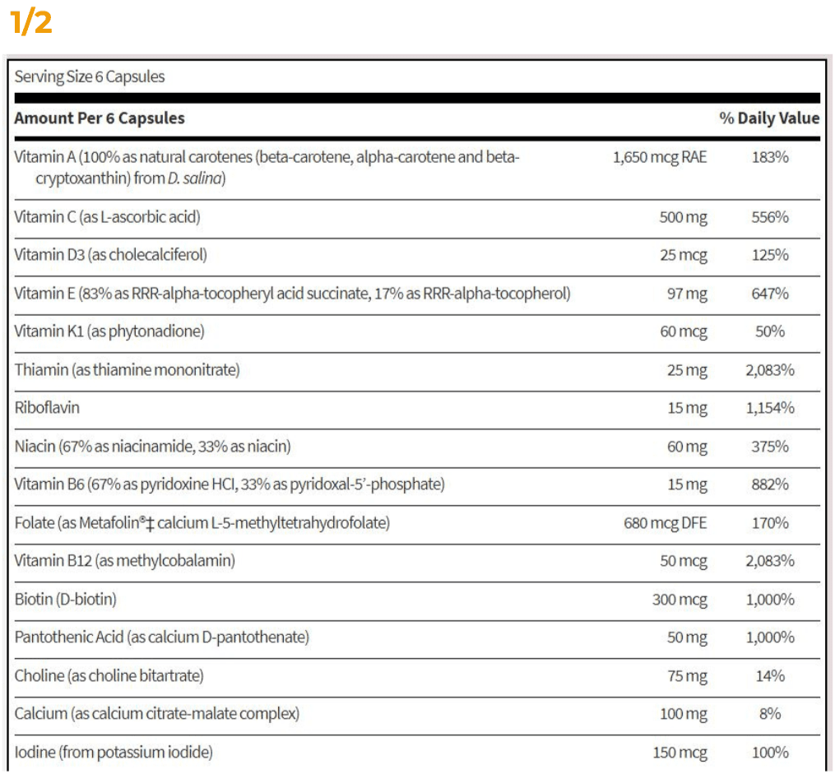
Task: Select the Iodine (from potassium iodide) row
Action: (114, 752)
